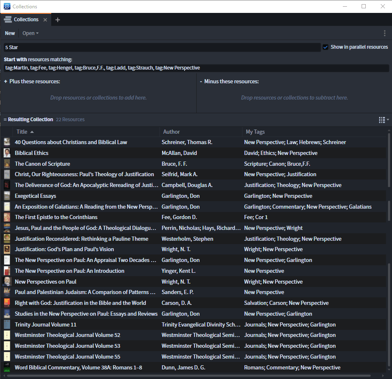392x379 pixels.
Task: Click cover thumbnail for 40 Questions about Christians
Action: tap(7, 142)
